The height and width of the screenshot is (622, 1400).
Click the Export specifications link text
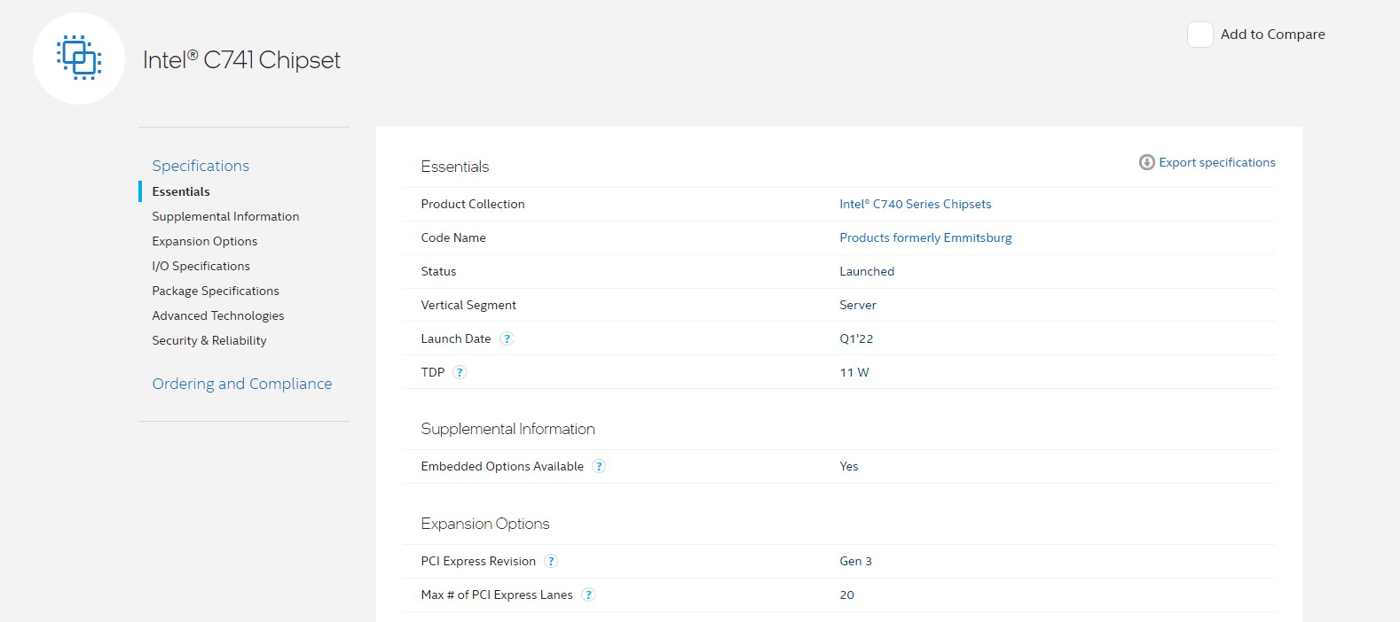click(x=1216, y=162)
